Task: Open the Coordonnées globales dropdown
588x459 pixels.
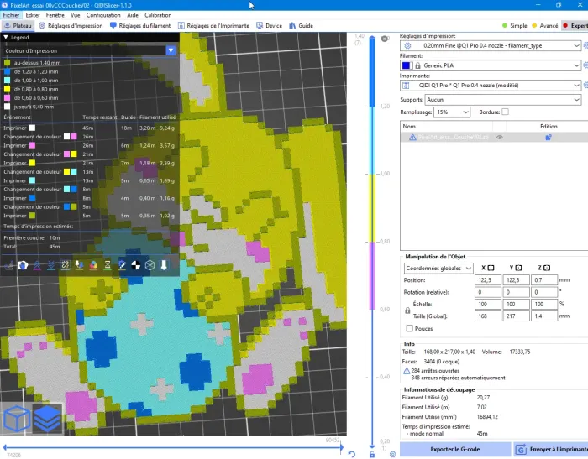Action: [438, 268]
